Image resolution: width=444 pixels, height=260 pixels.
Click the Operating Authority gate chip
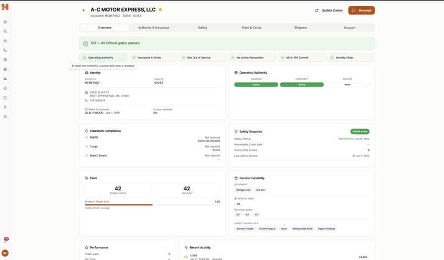(x=104, y=58)
